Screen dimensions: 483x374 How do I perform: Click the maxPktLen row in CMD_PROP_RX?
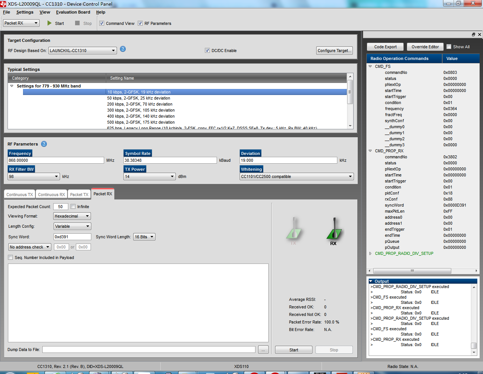[x=423, y=211]
